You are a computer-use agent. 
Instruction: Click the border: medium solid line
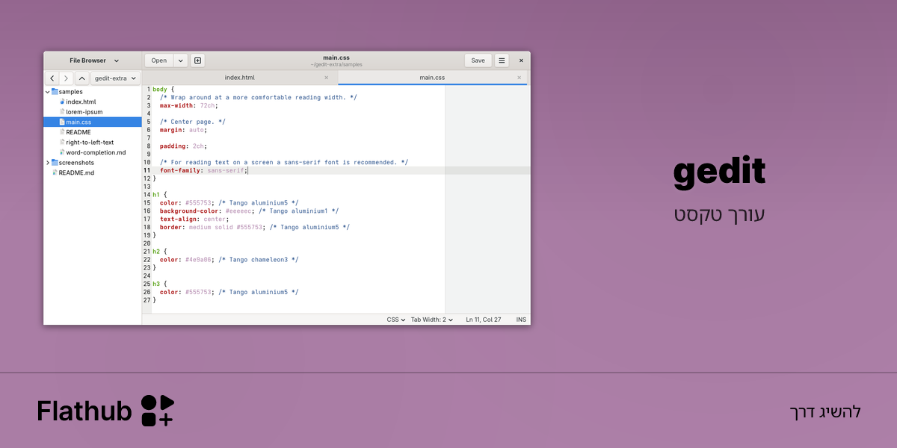(x=255, y=227)
